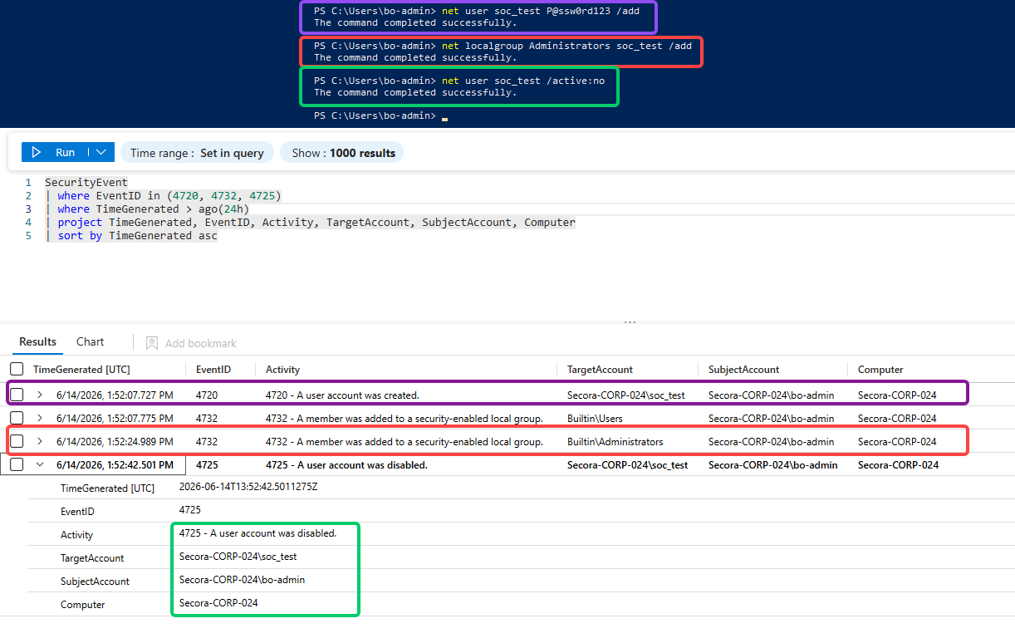The width and height of the screenshot is (1015, 638).
Task: Open the Run button dropdown arrow
Action: tap(101, 153)
